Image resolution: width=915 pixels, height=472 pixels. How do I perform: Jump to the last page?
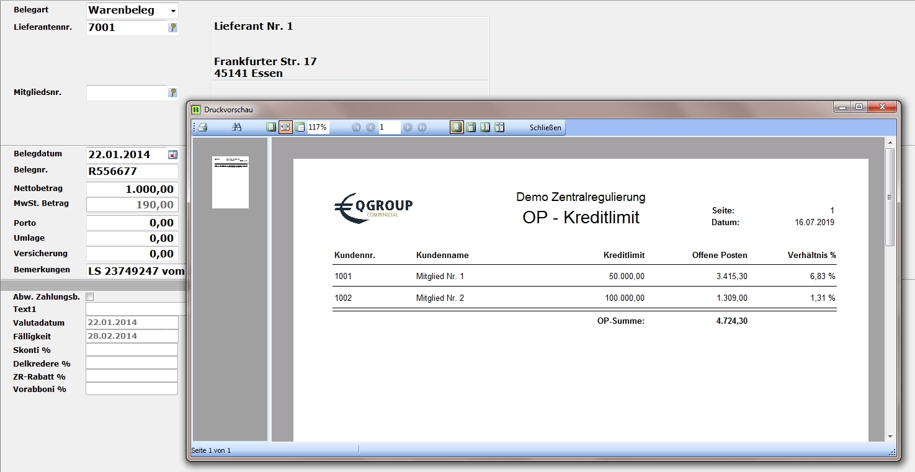(422, 127)
